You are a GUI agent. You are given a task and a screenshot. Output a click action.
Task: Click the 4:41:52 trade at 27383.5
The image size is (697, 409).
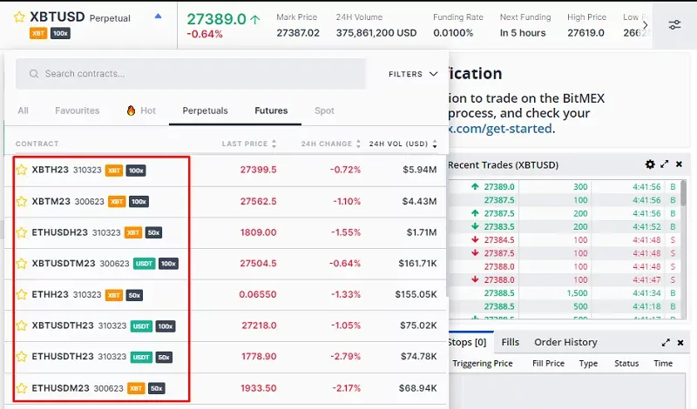click(564, 226)
